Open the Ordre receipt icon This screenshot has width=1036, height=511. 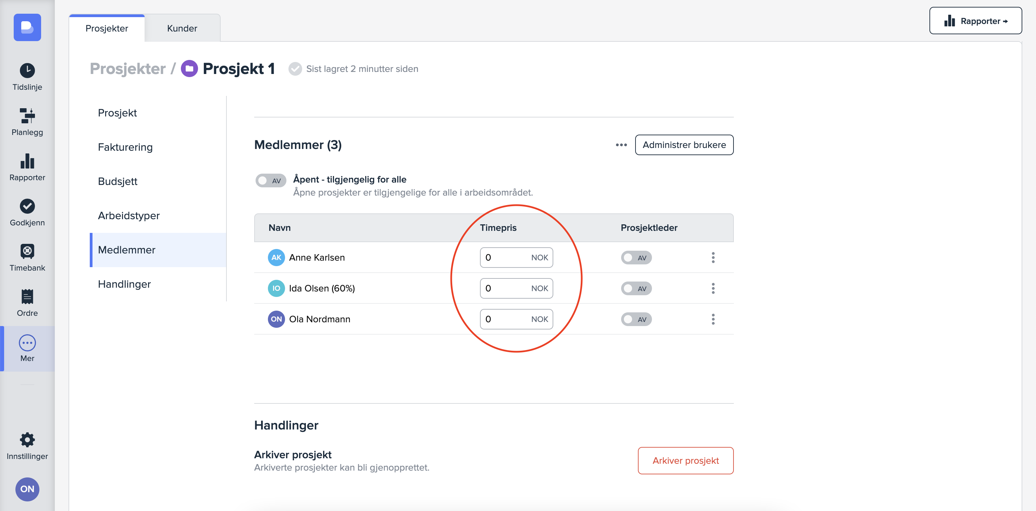click(x=27, y=302)
